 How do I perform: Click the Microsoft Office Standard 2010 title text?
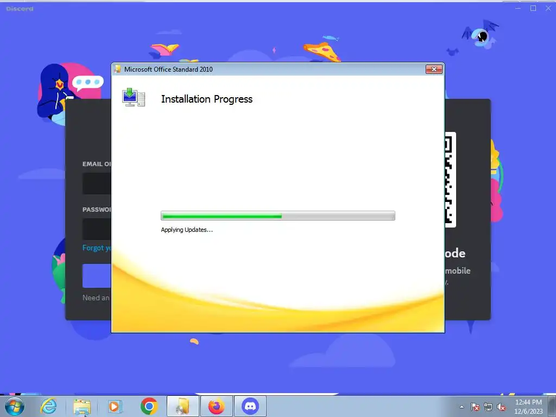168,69
